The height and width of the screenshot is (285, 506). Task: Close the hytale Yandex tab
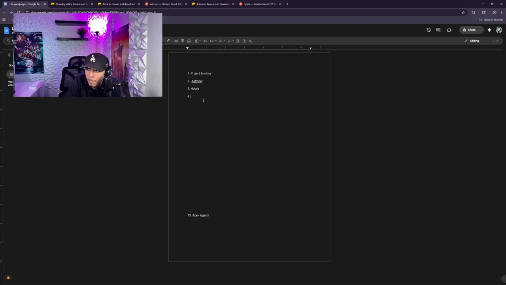[280, 4]
